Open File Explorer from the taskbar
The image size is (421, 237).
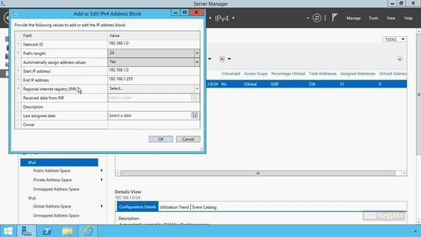67,231
